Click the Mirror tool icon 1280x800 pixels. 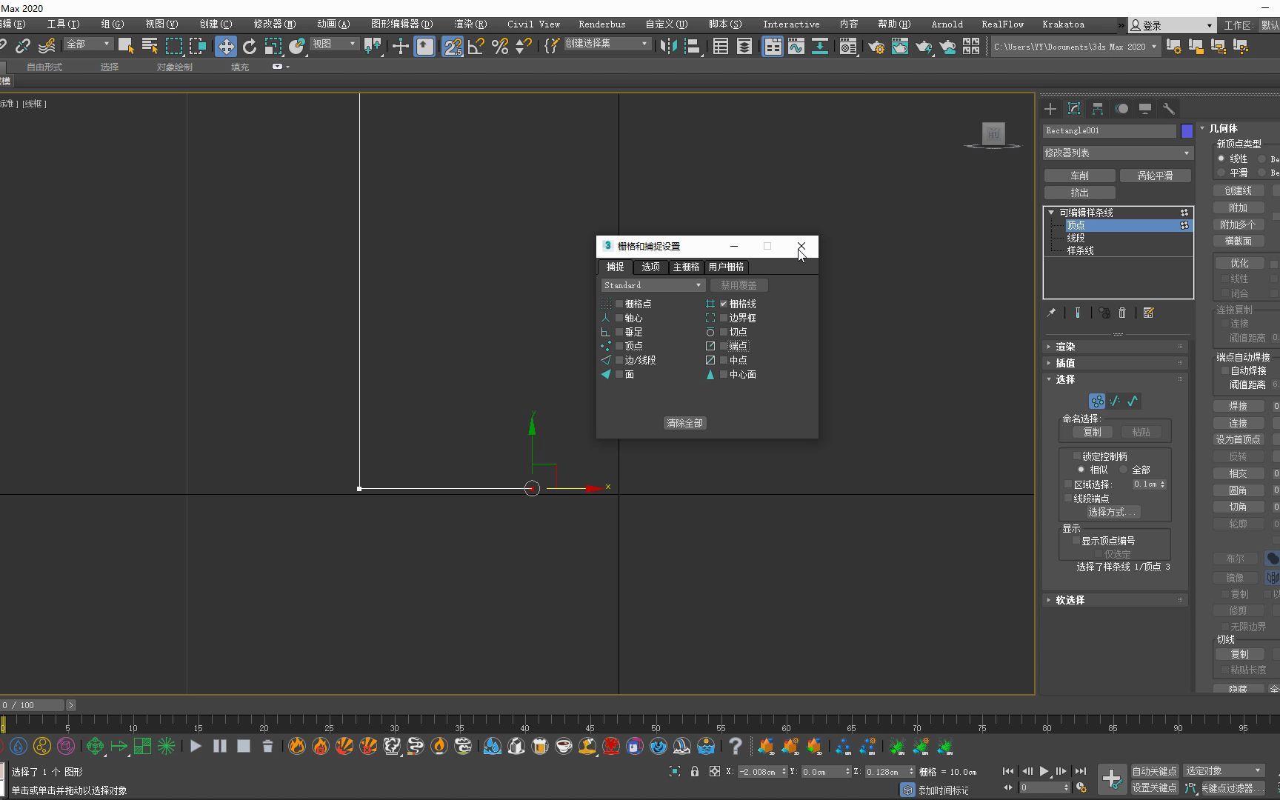coord(668,46)
